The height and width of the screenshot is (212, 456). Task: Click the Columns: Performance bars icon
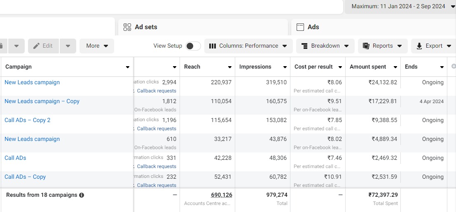pos(213,46)
